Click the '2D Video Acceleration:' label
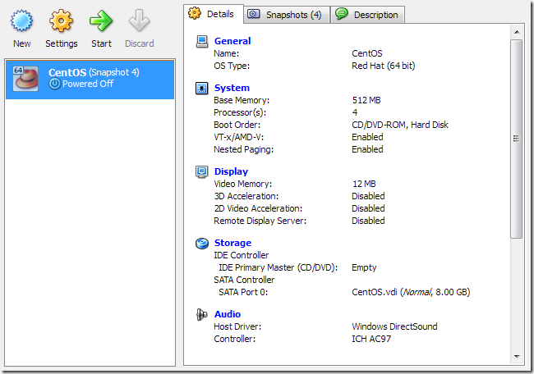 tap(258, 208)
